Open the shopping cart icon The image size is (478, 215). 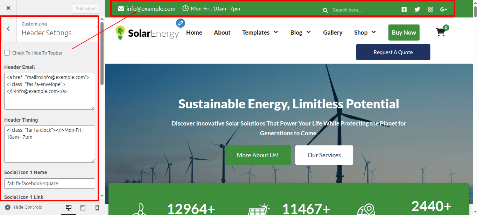(440, 33)
